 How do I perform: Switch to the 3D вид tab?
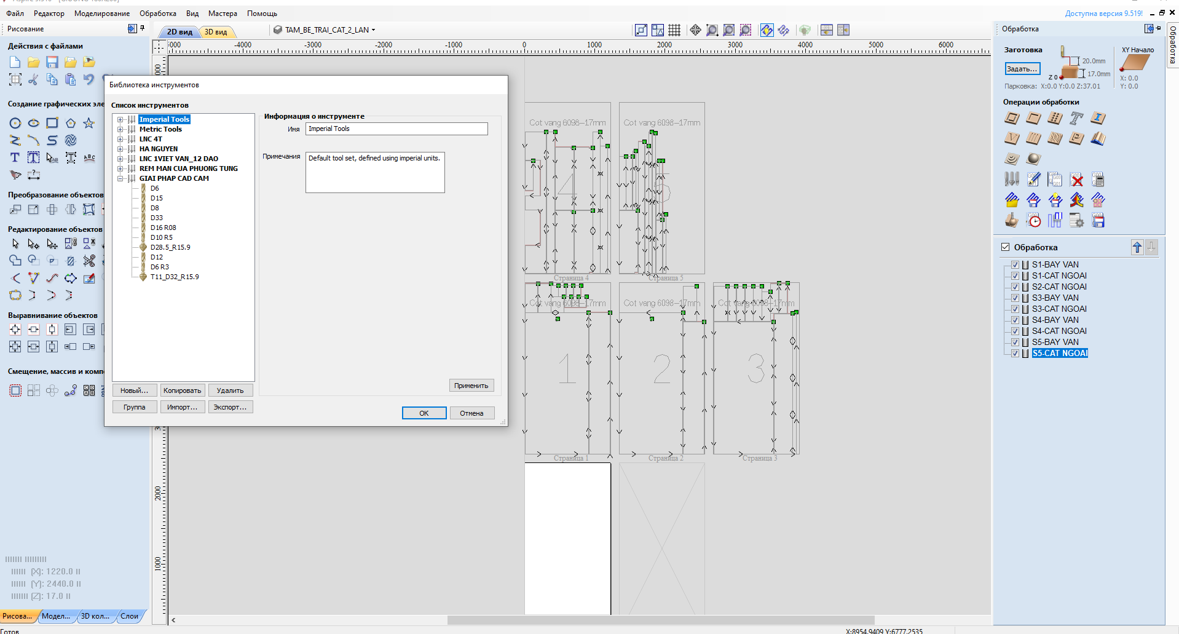[216, 32]
